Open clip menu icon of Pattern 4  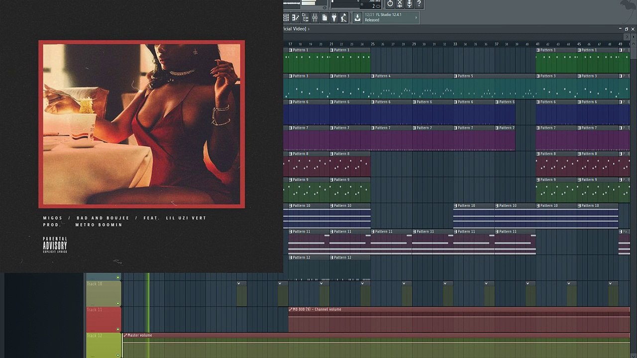tap(373, 76)
